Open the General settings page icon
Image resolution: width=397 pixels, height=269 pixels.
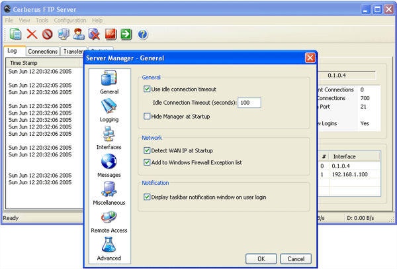click(x=109, y=78)
